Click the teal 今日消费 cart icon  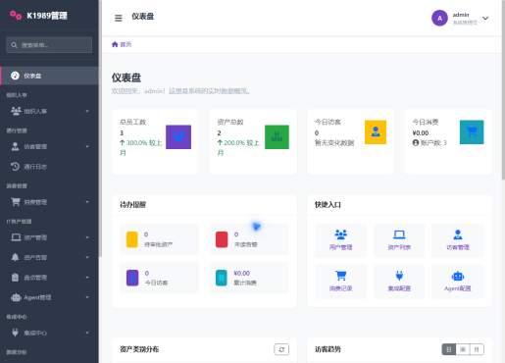(x=472, y=132)
